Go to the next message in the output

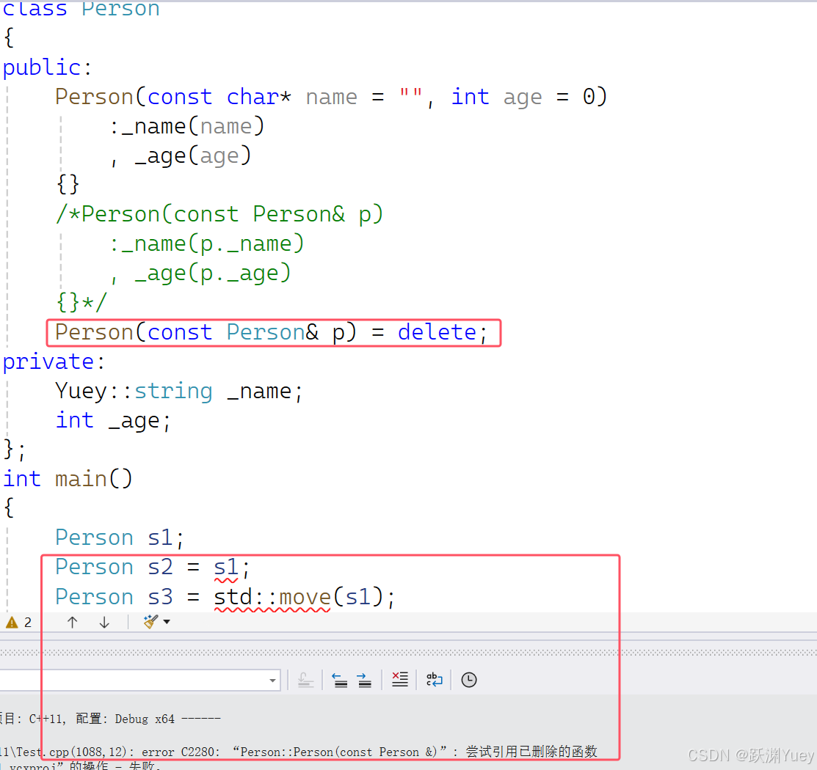pyautogui.click(x=365, y=680)
